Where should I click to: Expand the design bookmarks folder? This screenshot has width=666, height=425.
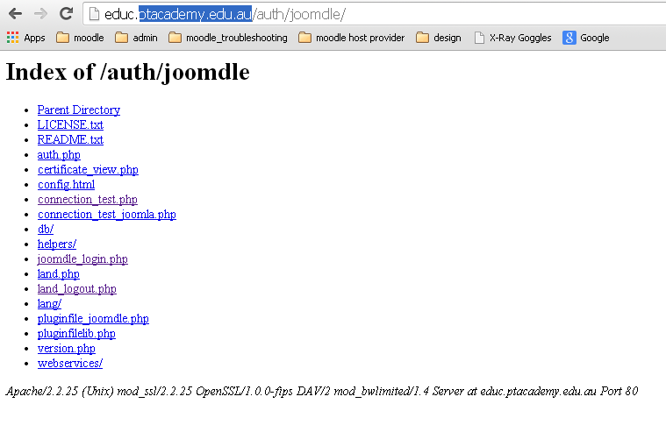click(439, 38)
